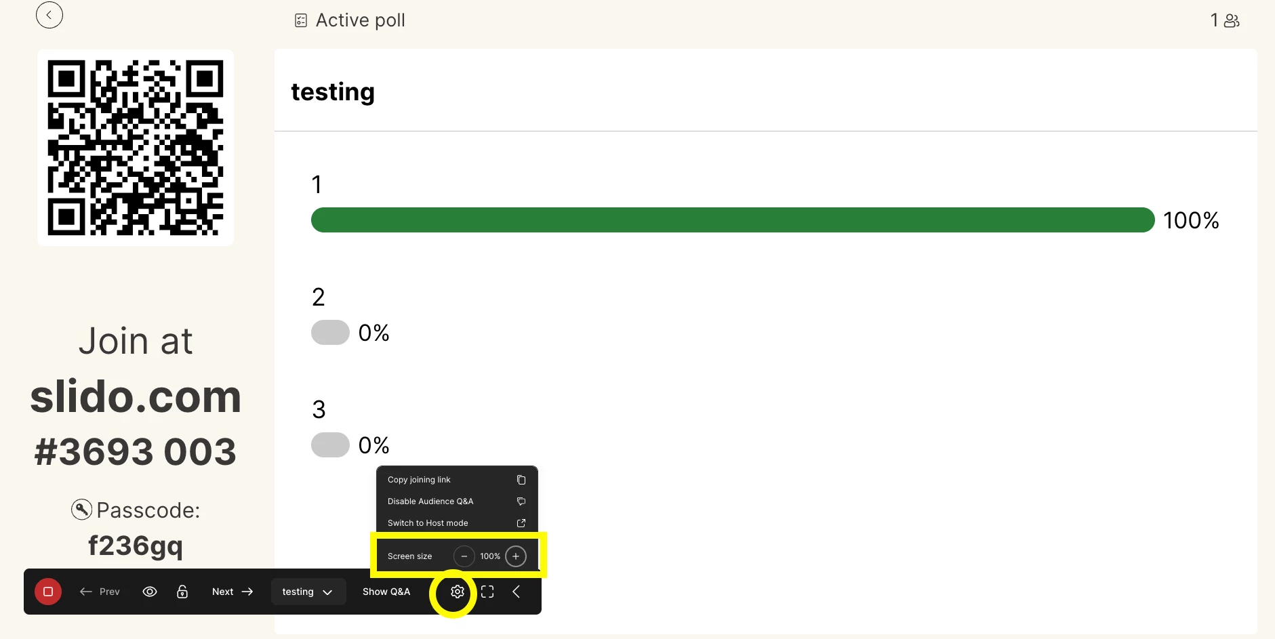This screenshot has height=639, width=1275.
Task: Click the Active poll icon
Action: pyautogui.click(x=301, y=21)
